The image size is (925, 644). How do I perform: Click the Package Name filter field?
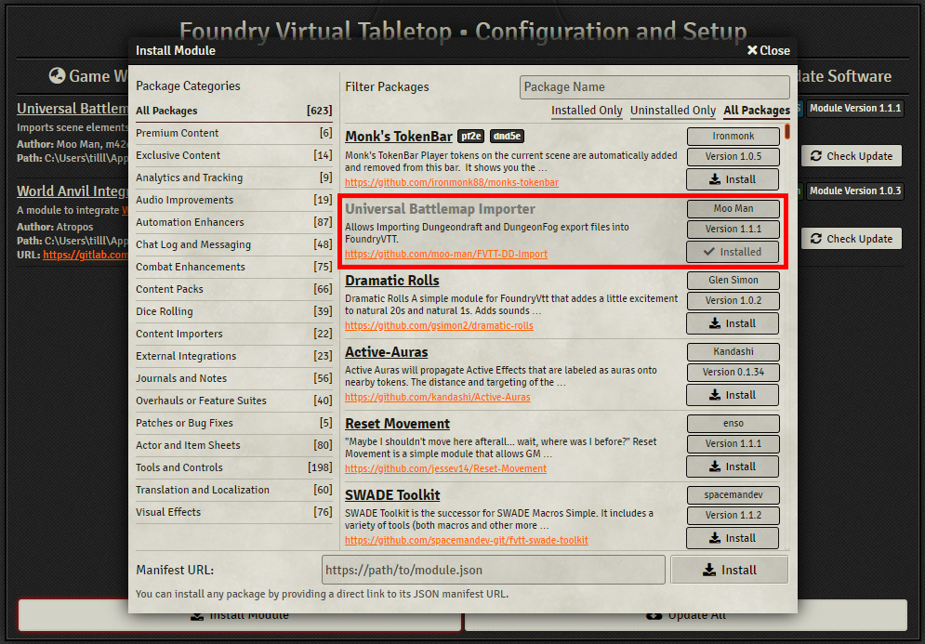[654, 87]
